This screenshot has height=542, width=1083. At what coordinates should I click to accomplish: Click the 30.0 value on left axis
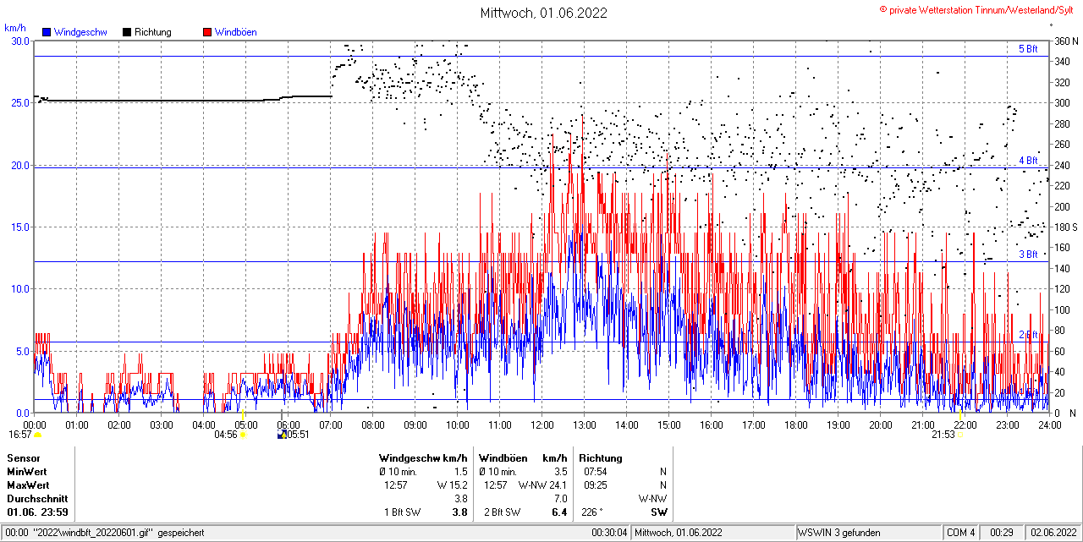tap(20, 41)
